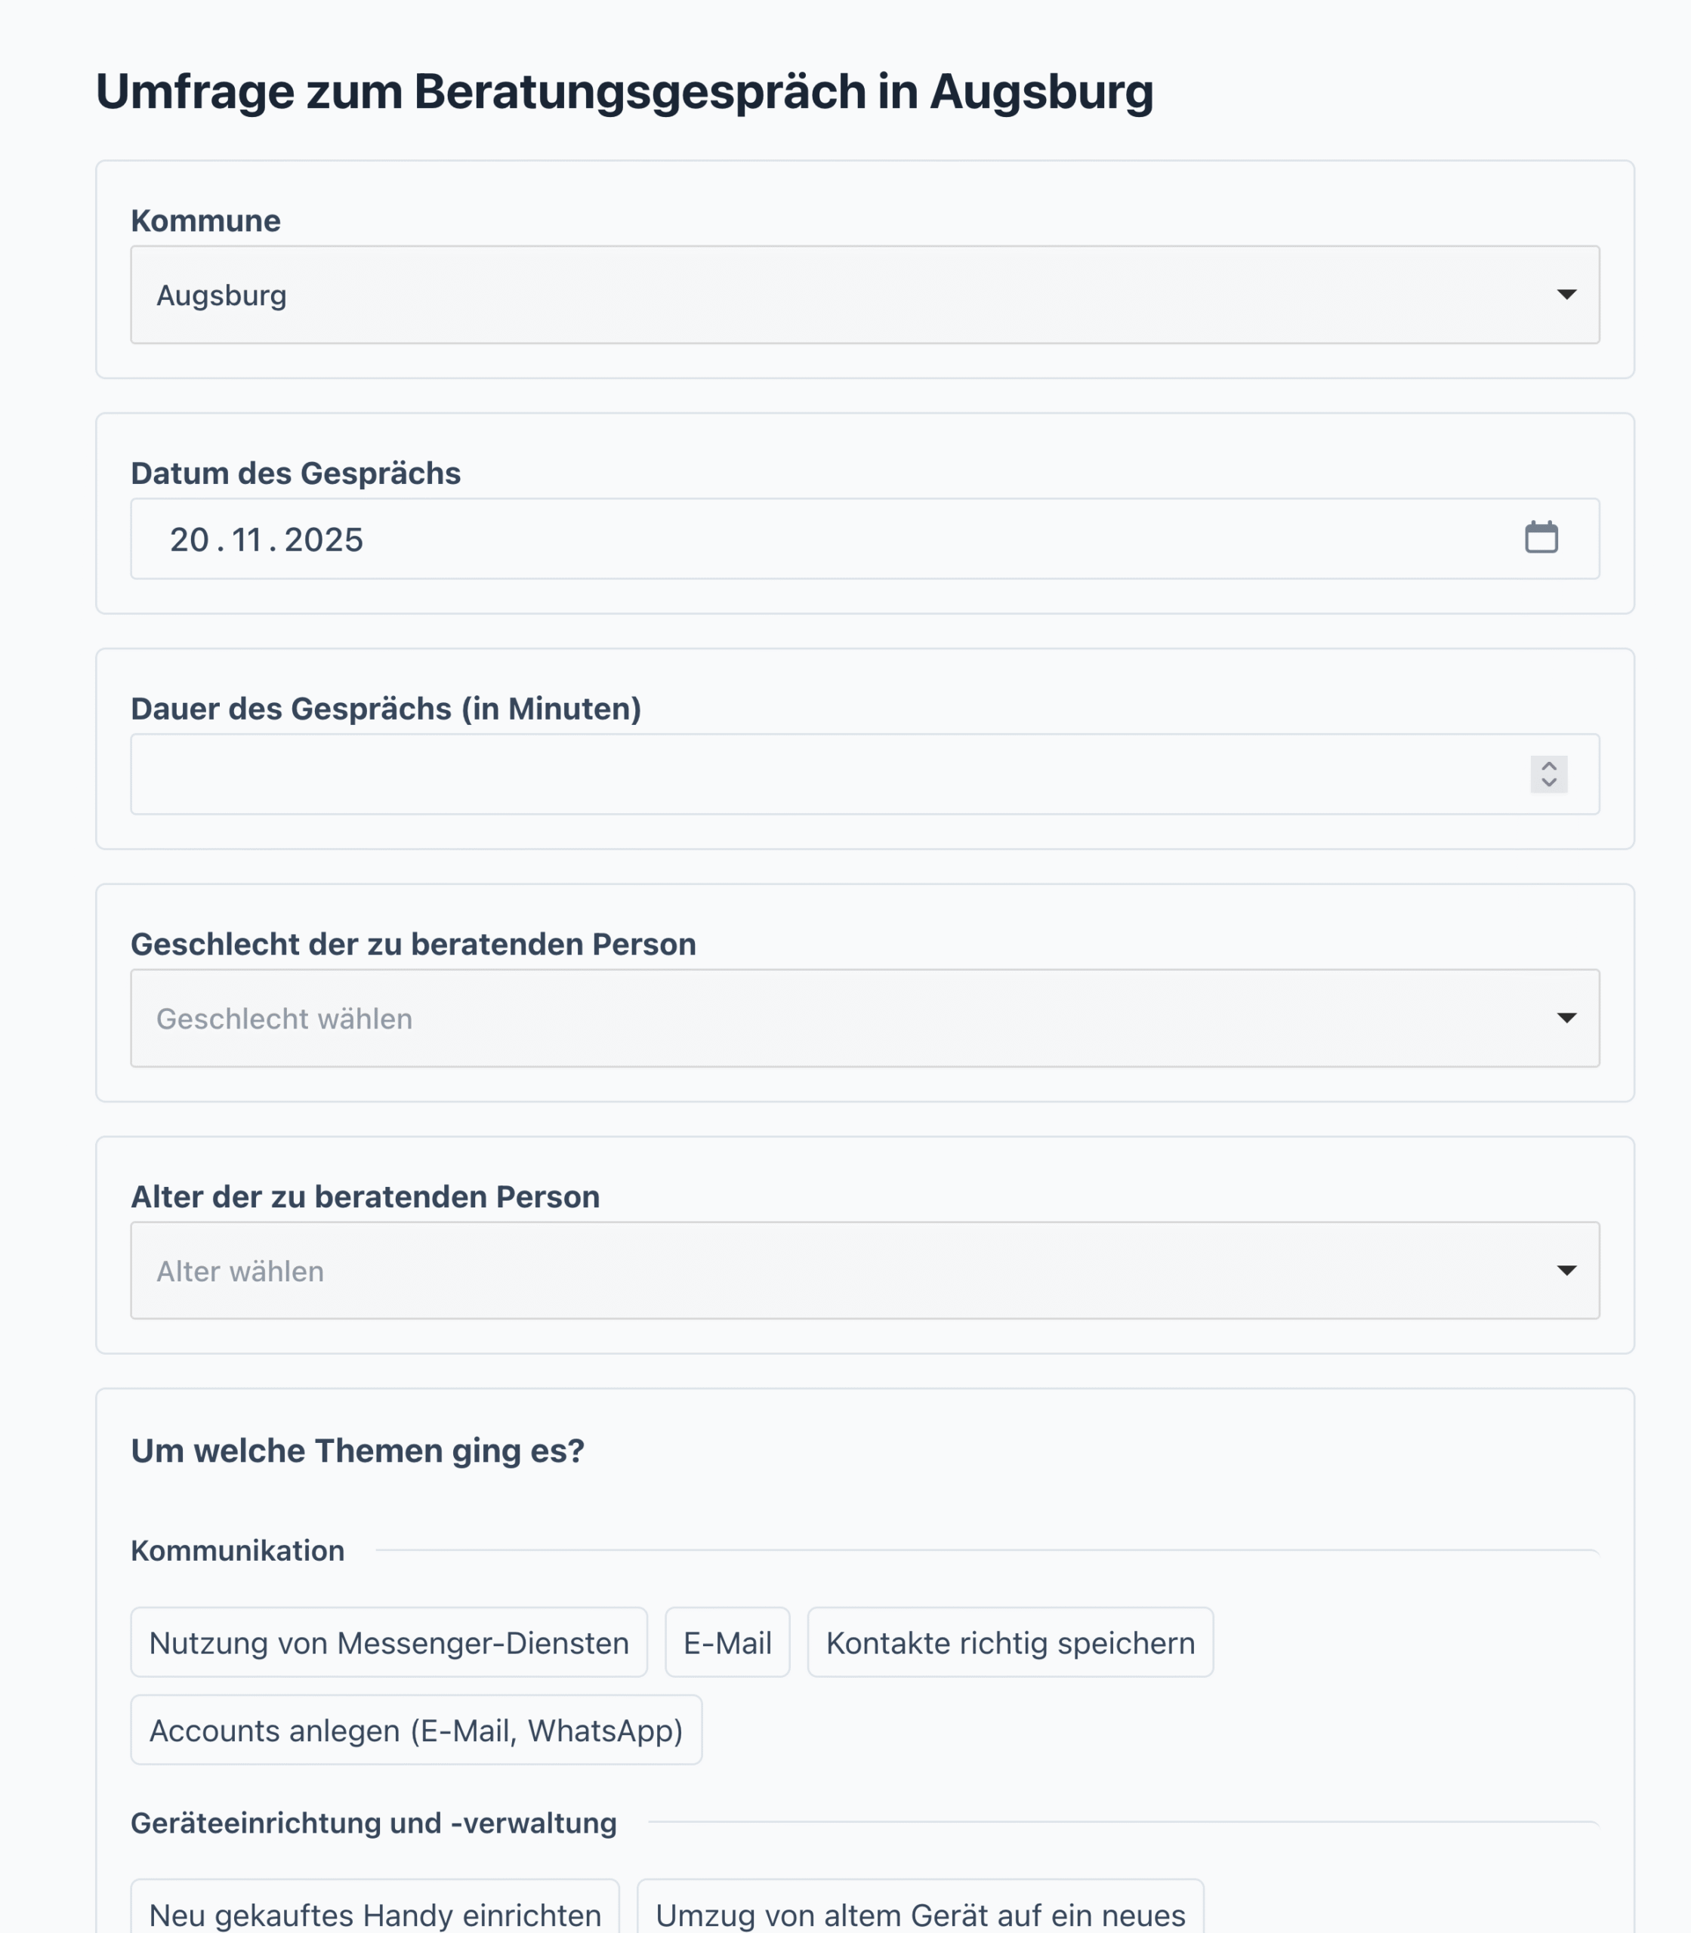Toggle the 'Nutzung von Messenger-Diensten' topic

tap(389, 1642)
